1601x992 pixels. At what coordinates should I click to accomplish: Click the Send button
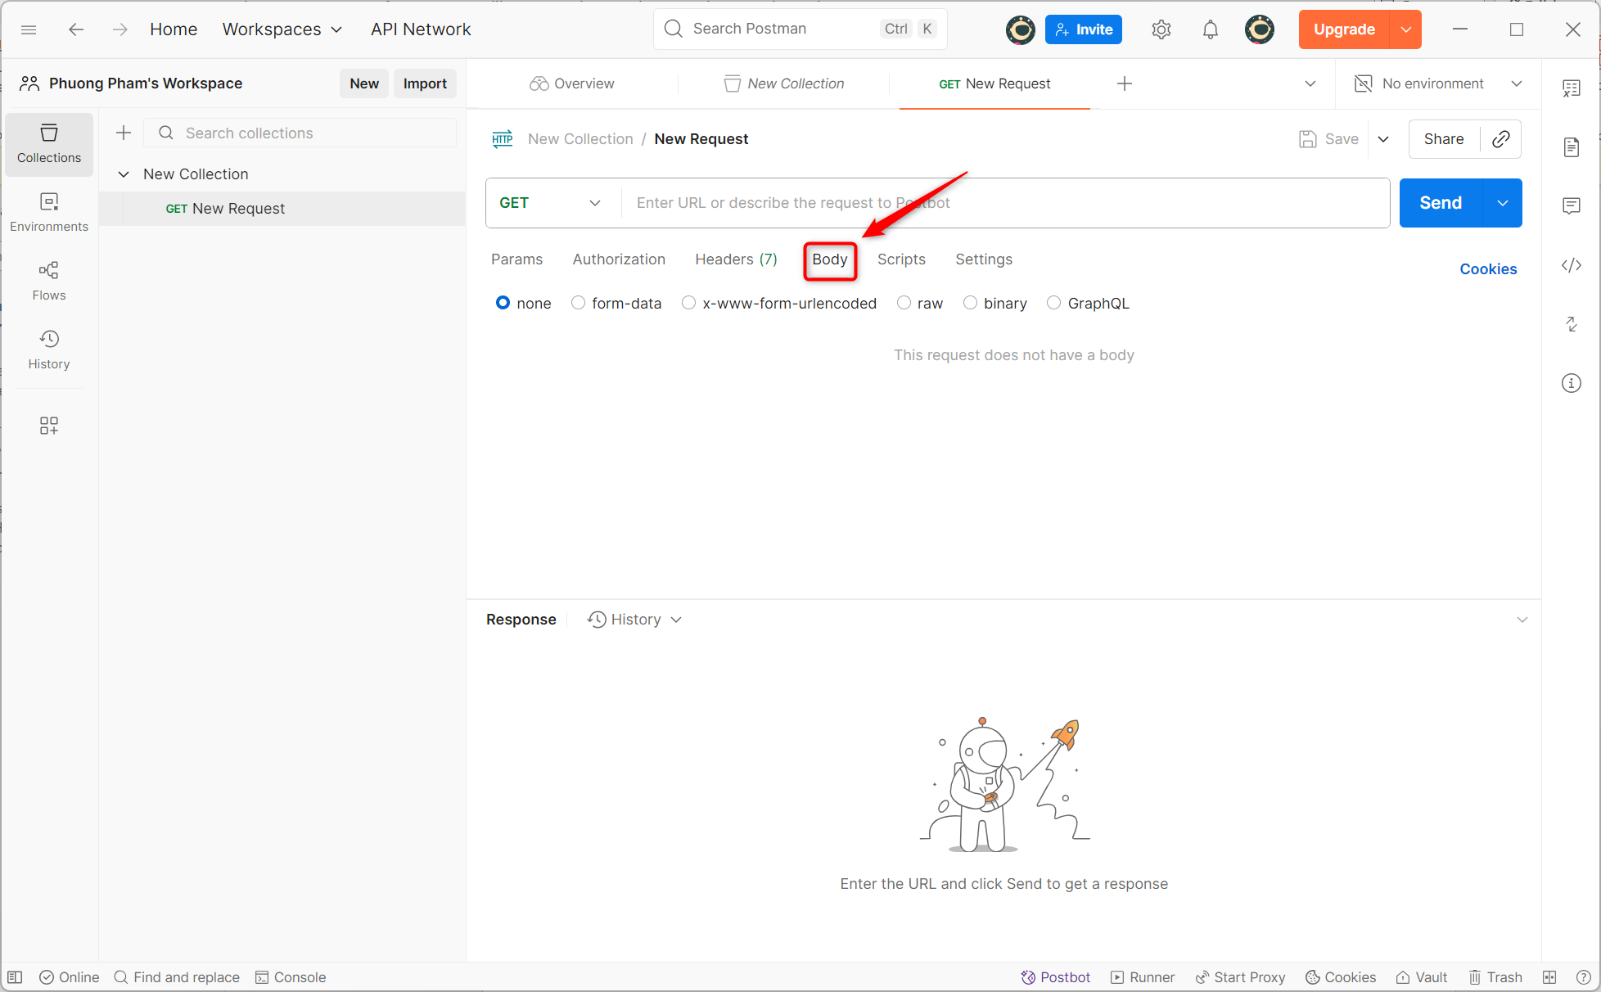coord(1438,202)
